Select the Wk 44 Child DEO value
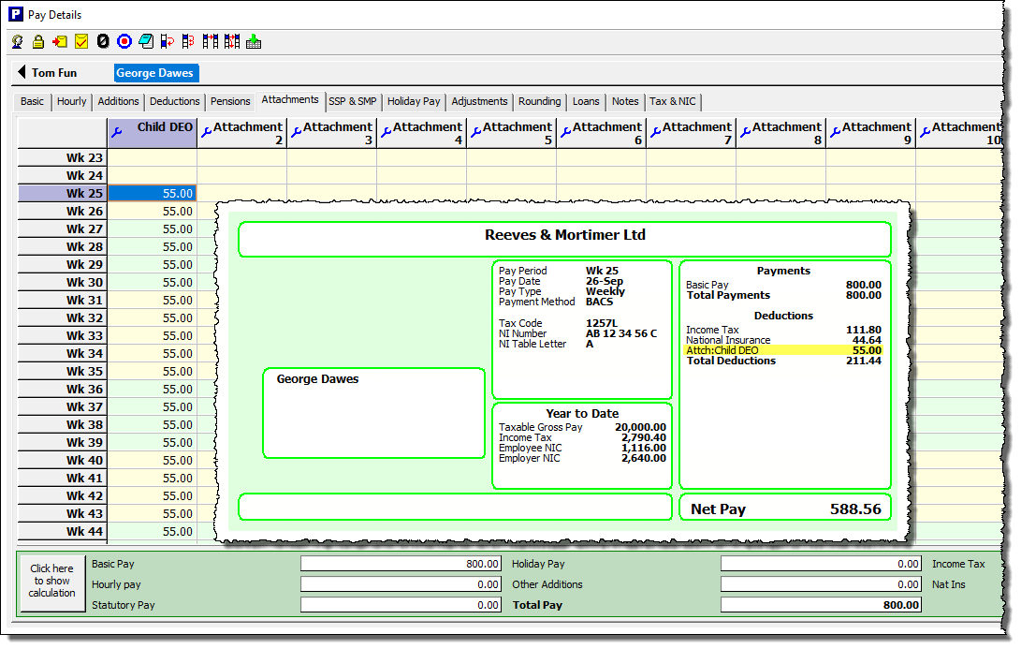The image size is (1021, 649). [x=153, y=531]
